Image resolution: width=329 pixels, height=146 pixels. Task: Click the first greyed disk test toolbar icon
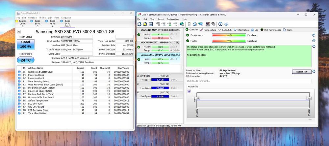(x=158, y=24)
